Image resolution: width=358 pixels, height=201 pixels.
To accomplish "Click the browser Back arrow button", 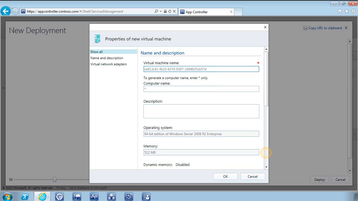I will click(6, 11).
